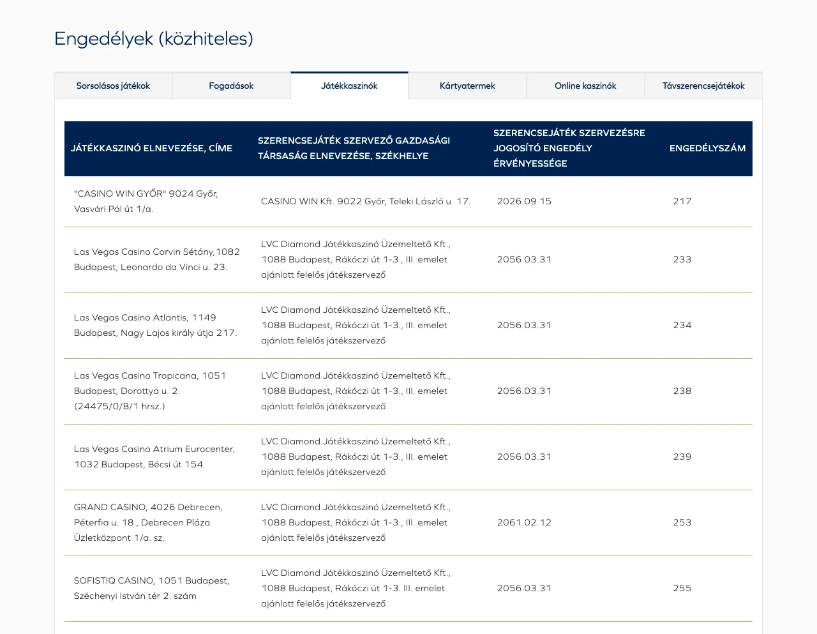Click the validity date in the Tropicana row
This screenshot has height=634, width=817.
pyautogui.click(x=524, y=391)
